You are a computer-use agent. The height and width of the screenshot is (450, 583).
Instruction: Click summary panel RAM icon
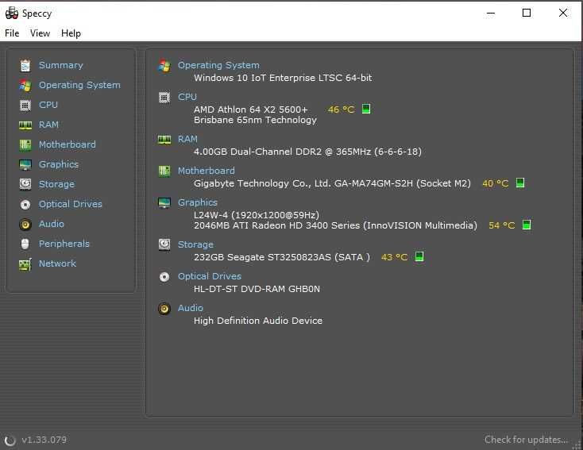click(164, 140)
